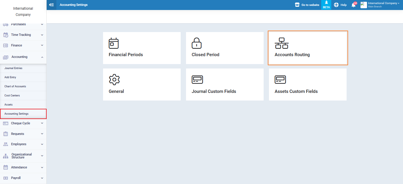The image size is (403, 184).
Task: Collapse sidebar using back arrow icon
Action: click(51, 5)
